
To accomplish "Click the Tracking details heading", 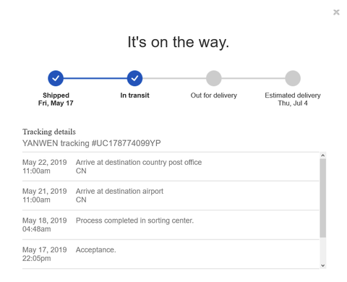I will (49, 132).
